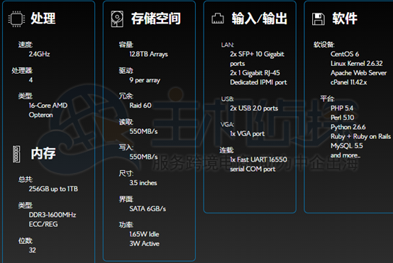This screenshot has width=393, height=263.
Task: Click Ruby + Ruby on Rails entry
Action: point(360,137)
